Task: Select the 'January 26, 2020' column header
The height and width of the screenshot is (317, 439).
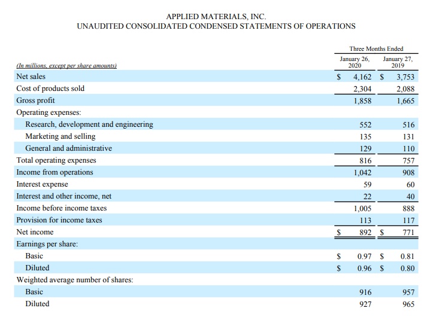Action: point(355,62)
